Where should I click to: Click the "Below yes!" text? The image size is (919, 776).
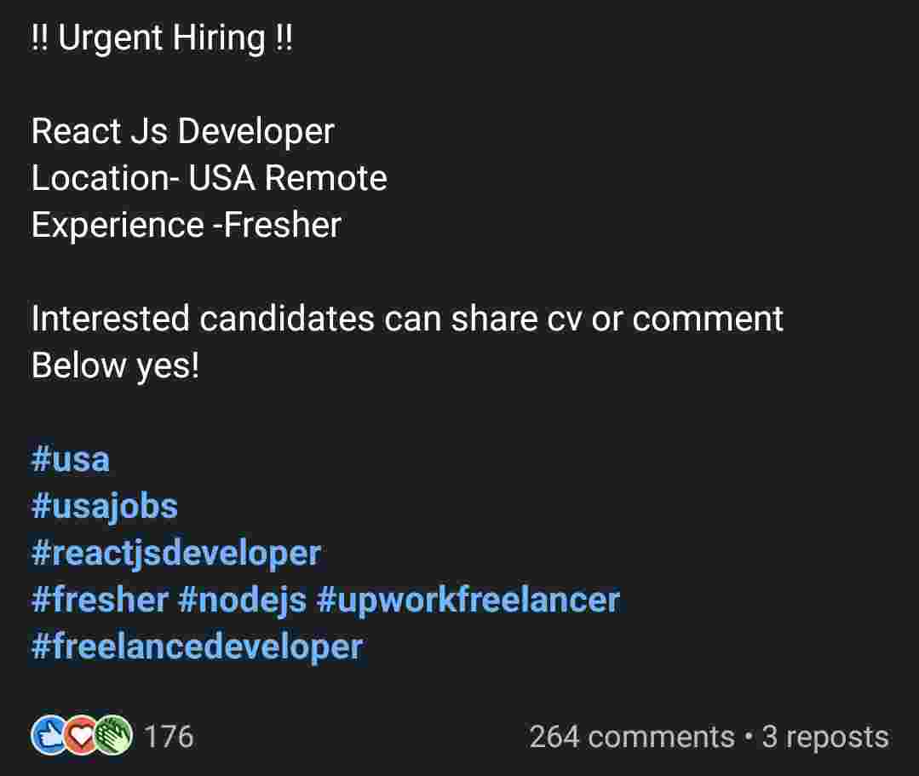click(x=115, y=365)
